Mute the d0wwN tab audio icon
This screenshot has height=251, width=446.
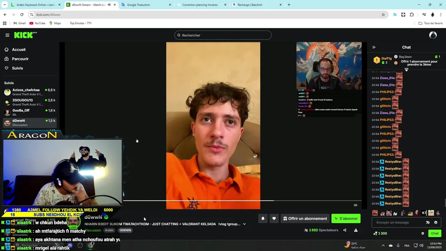109,5
